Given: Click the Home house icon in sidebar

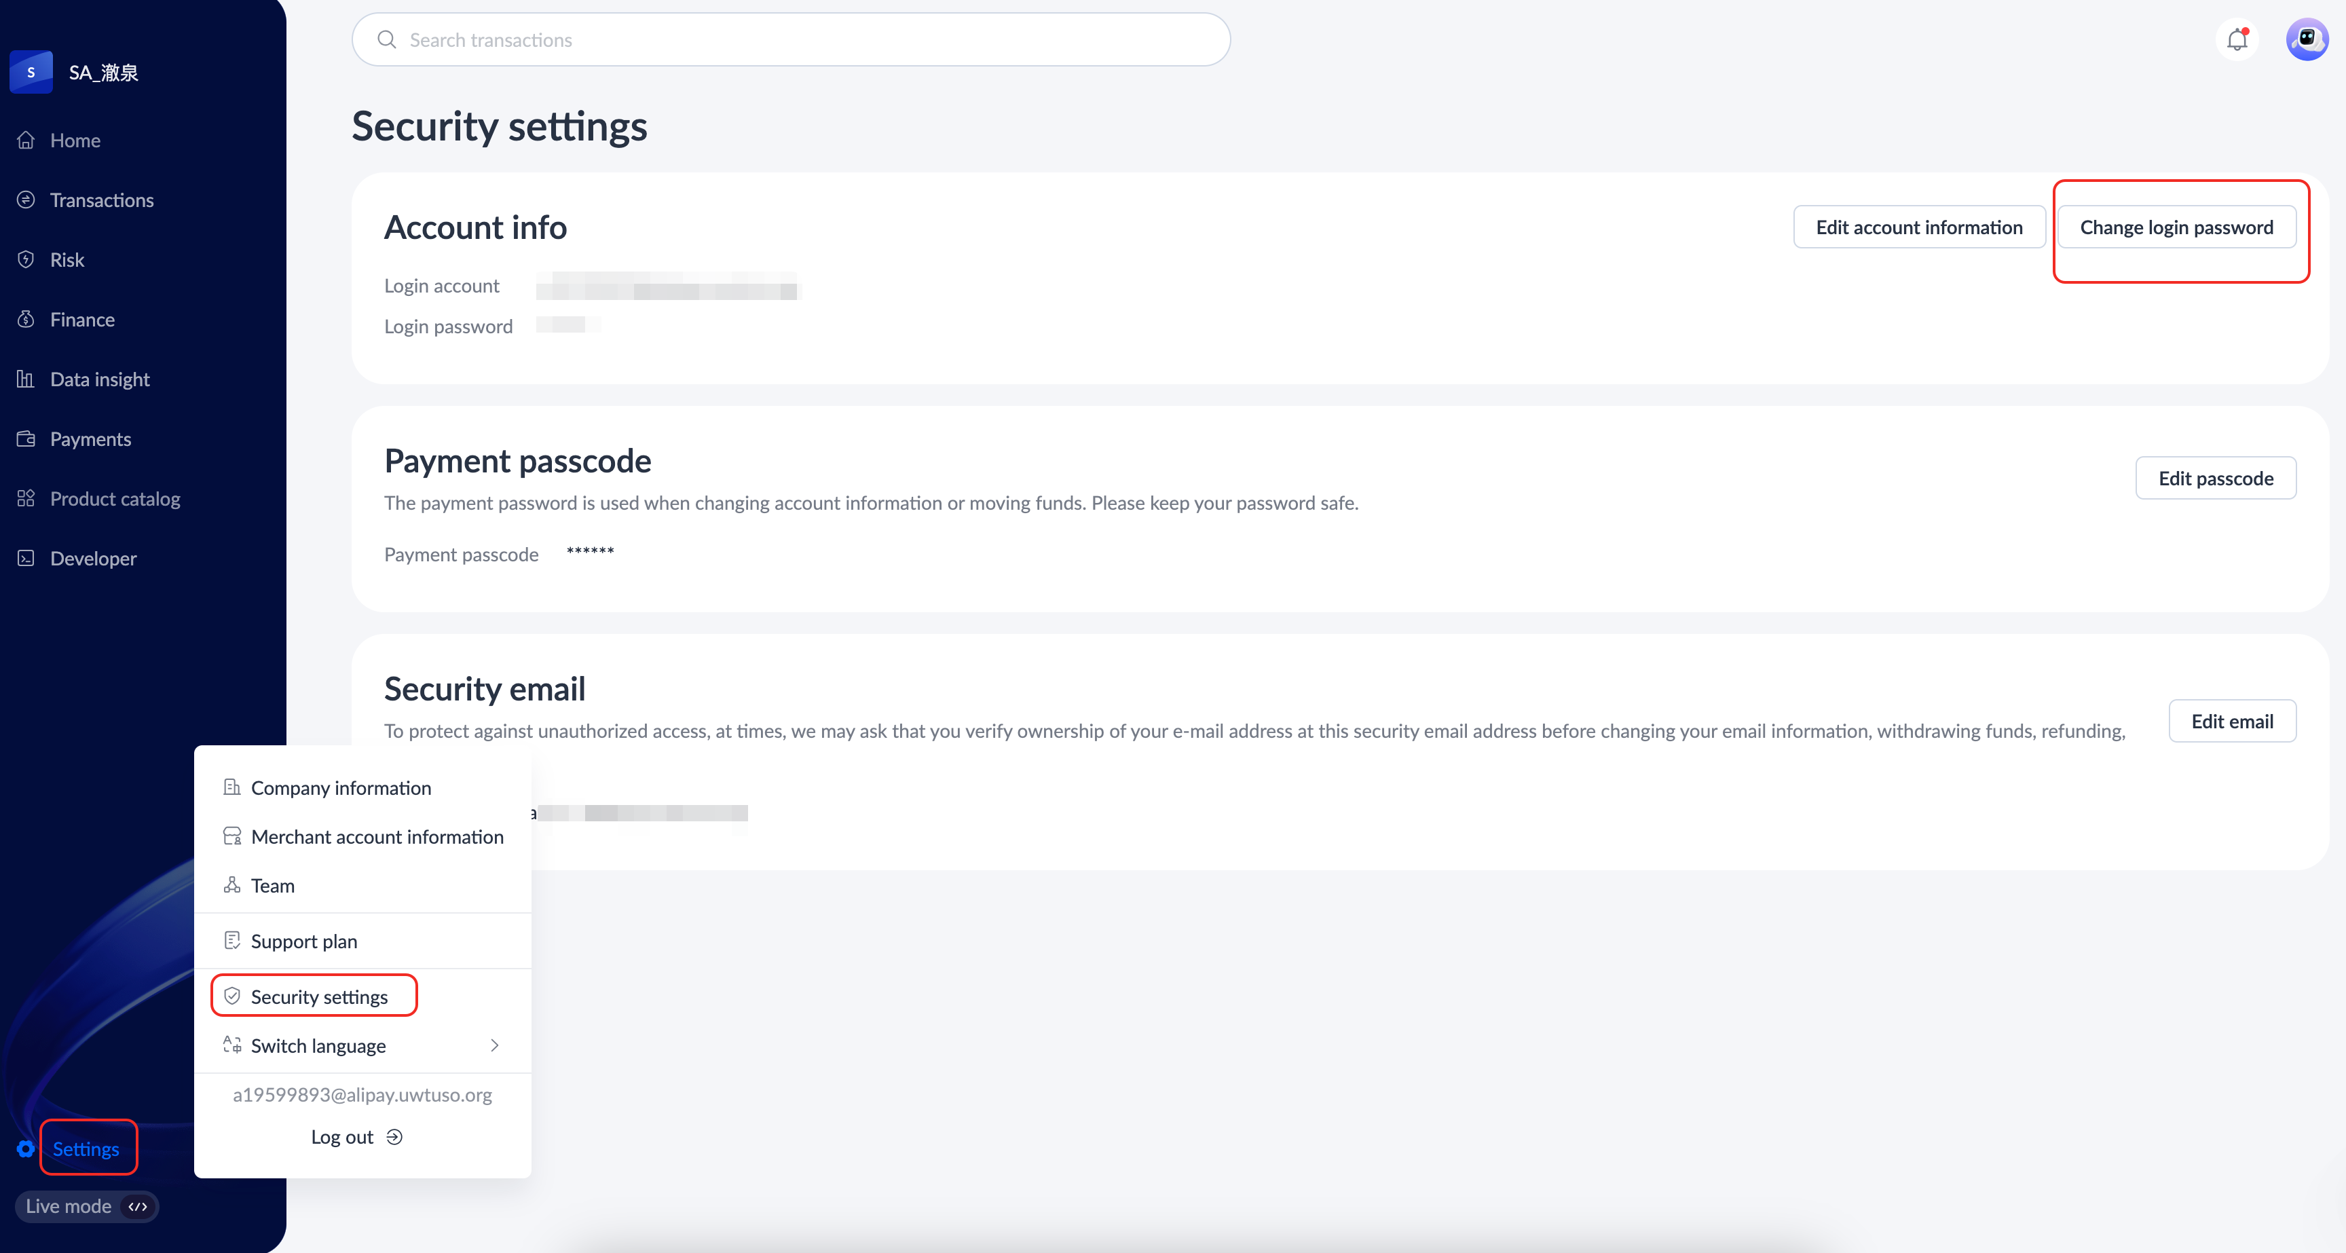Looking at the screenshot, I should [26, 141].
